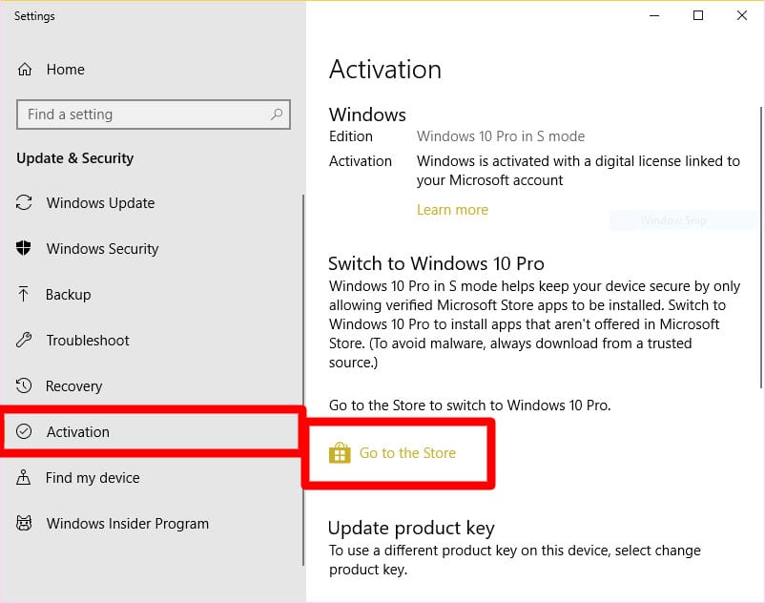Click the Learn more link
This screenshot has height=603, width=765.
452,210
